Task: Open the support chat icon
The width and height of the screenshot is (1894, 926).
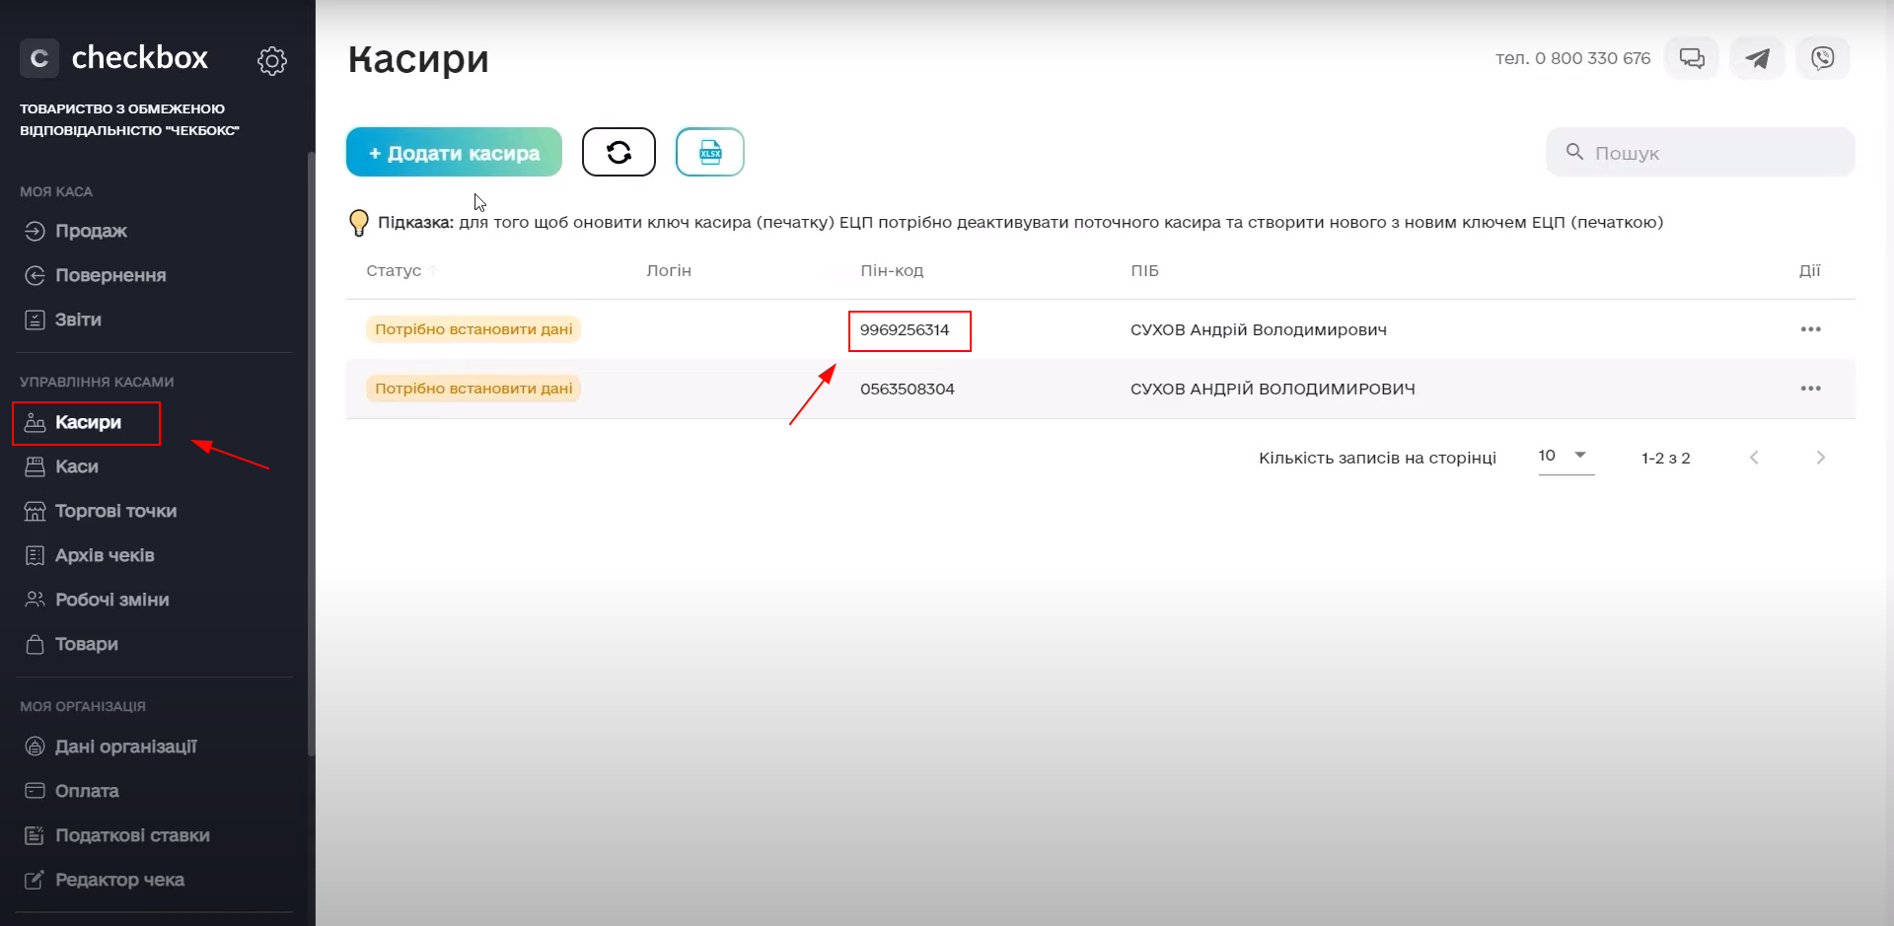Action: click(x=1692, y=58)
